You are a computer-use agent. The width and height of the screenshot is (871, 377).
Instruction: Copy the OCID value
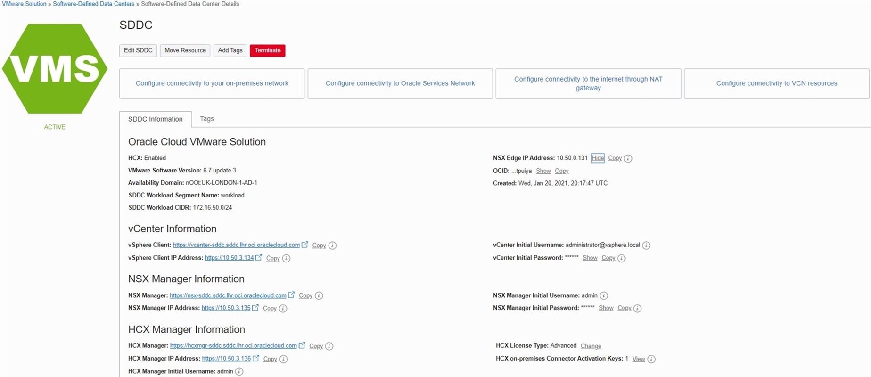(x=562, y=171)
